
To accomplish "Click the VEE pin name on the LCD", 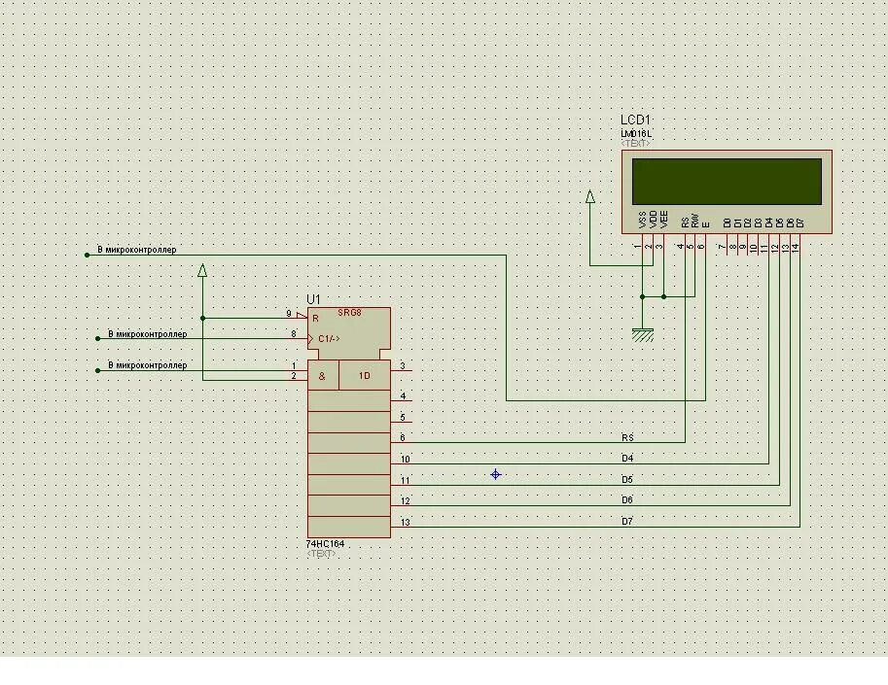I will (x=663, y=220).
